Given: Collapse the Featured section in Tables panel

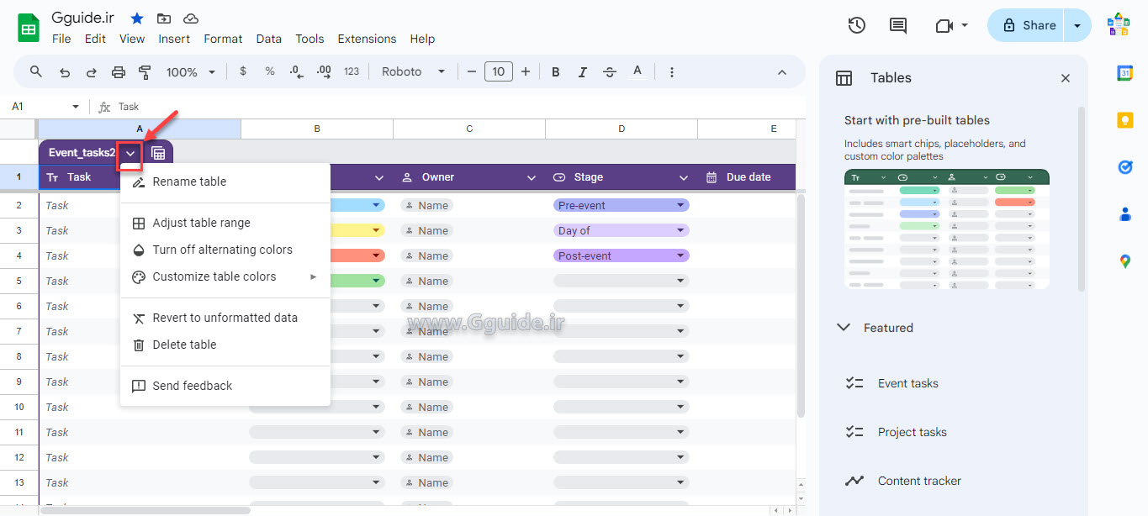Looking at the screenshot, I should click(843, 328).
